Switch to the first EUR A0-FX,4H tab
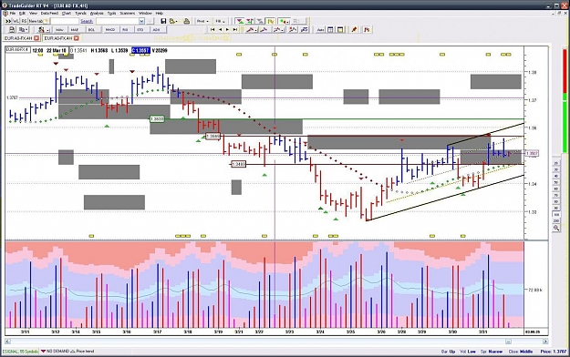The image size is (570, 357). pyautogui.click(x=19, y=38)
